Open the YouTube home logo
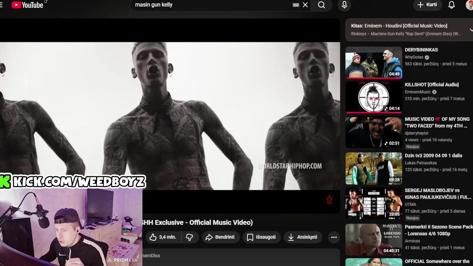This screenshot has height=266, width=473. (27, 5)
